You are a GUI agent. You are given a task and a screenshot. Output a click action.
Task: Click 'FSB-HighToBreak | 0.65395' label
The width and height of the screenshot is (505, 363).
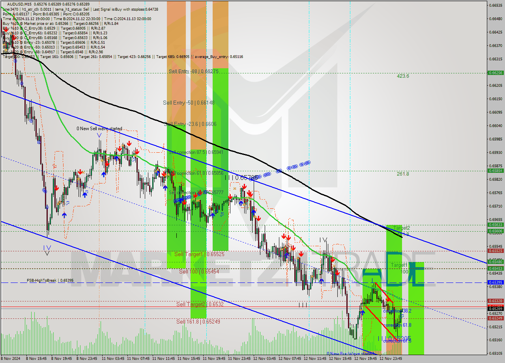(50, 281)
